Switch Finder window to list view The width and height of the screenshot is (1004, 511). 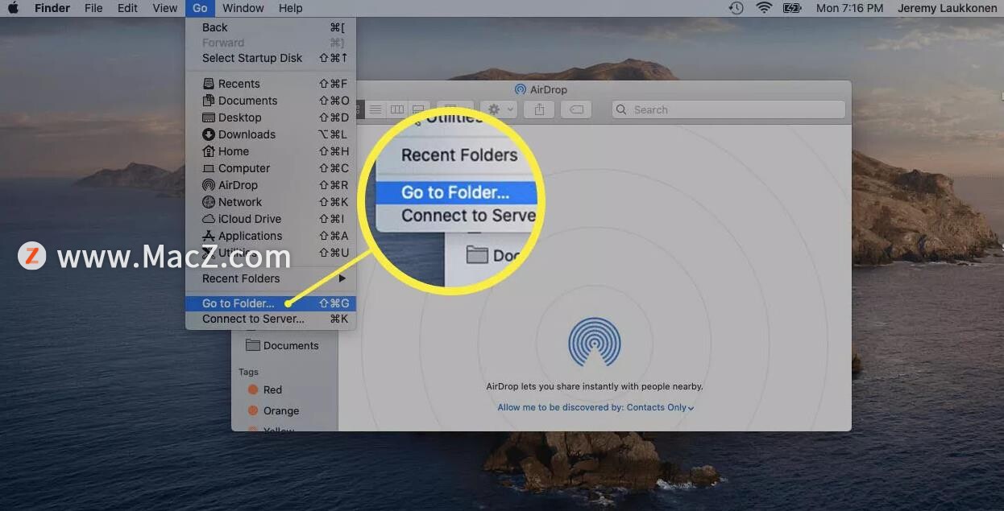tap(375, 109)
